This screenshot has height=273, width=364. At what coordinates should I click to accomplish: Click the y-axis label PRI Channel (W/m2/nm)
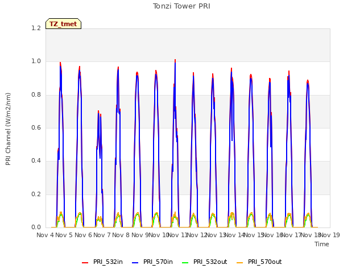coord(8,129)
